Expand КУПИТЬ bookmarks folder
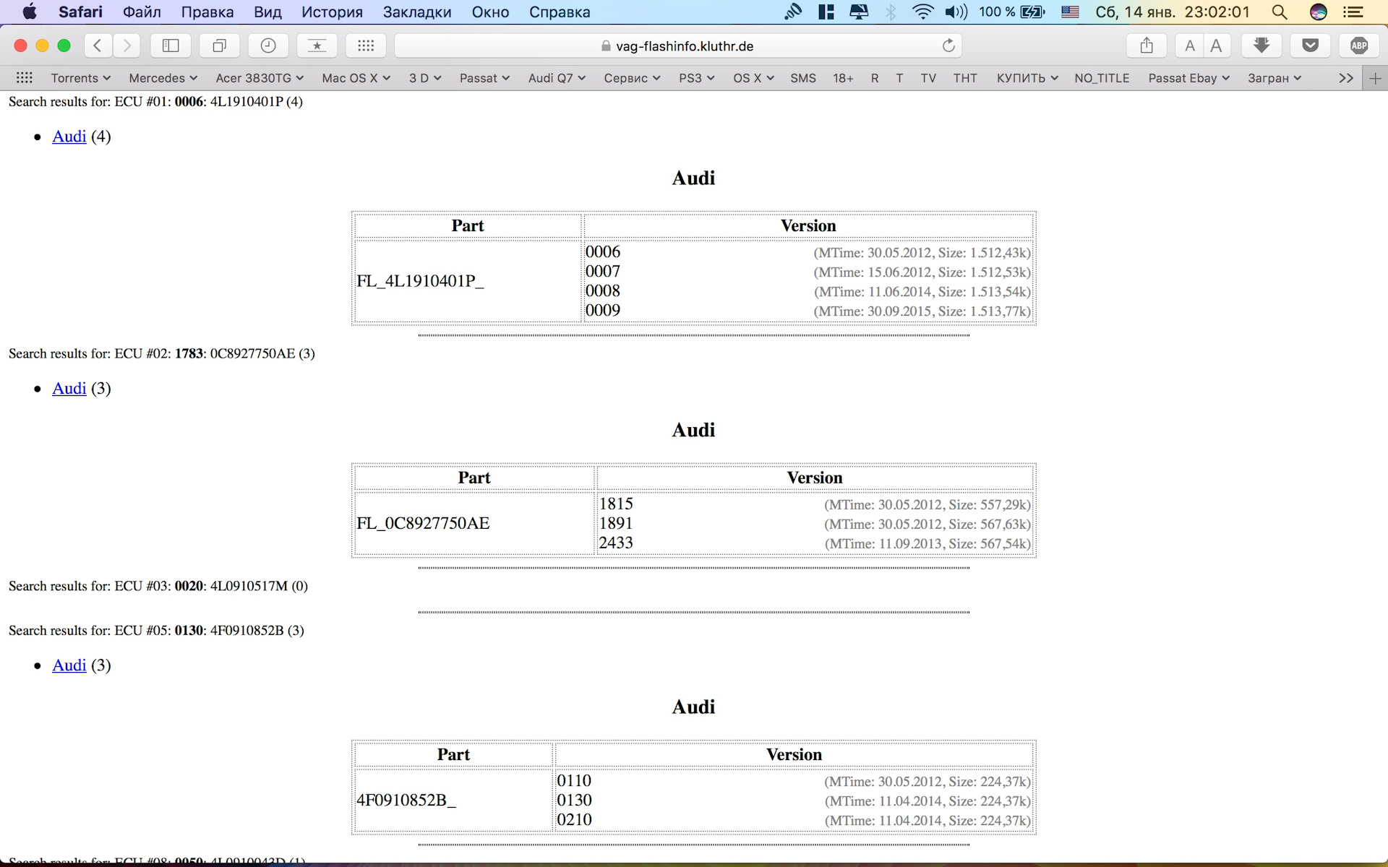This screenshot has width=1388, height=867. pos(1027,78)
